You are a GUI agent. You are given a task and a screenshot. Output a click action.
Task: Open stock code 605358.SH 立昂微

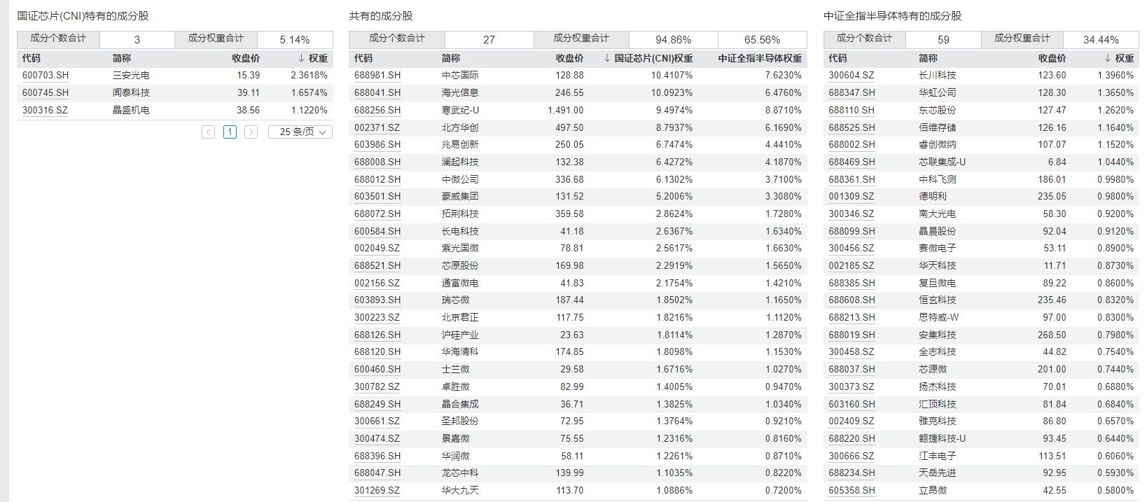pyautogui.click(x=851, y=490)
